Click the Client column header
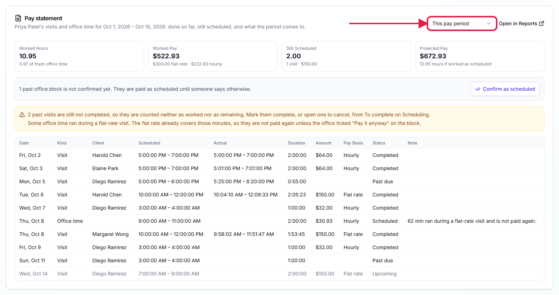Screen dimensions: 559x295 click(98, 143)
